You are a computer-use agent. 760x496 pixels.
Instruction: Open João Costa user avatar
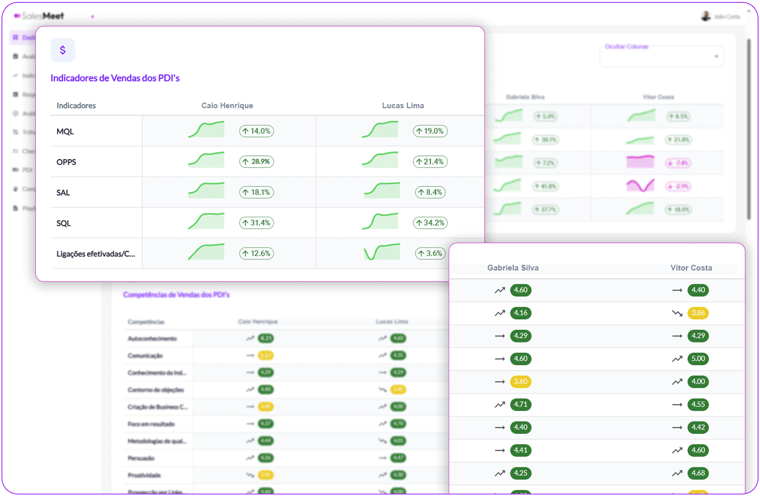(705, 16)
